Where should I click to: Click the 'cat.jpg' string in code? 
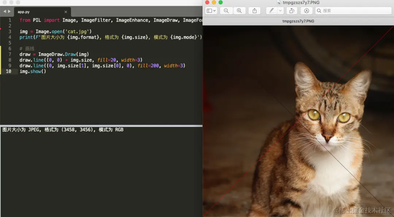click(77, 32)
